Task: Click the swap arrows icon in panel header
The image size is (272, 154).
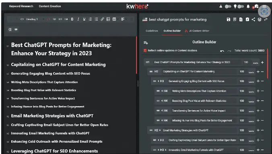Action: (266, 19)
